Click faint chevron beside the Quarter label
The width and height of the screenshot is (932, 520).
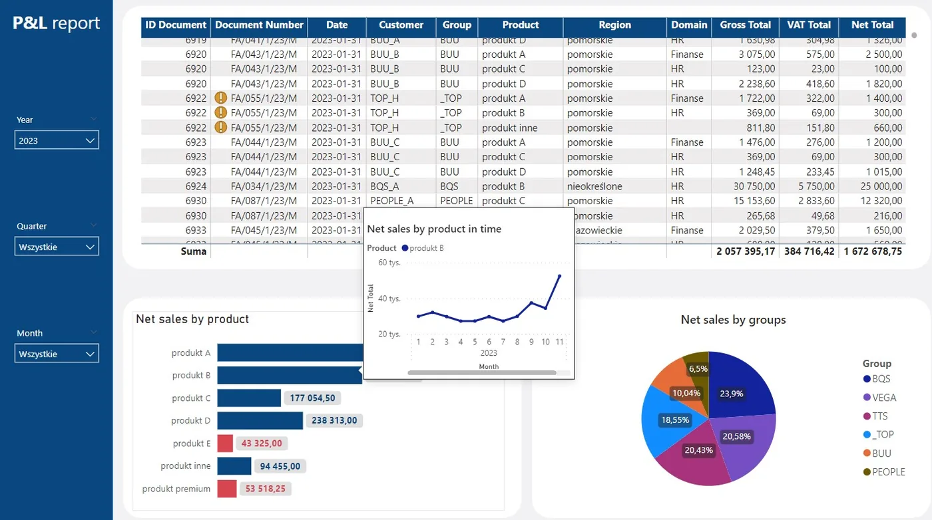[x=93, y=225]
